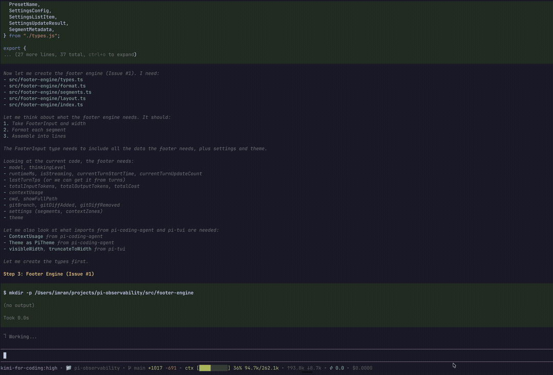Click the 'export {' code line

(15, 48)
